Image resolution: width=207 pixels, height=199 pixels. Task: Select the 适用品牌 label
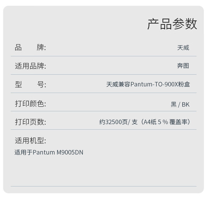30,66
